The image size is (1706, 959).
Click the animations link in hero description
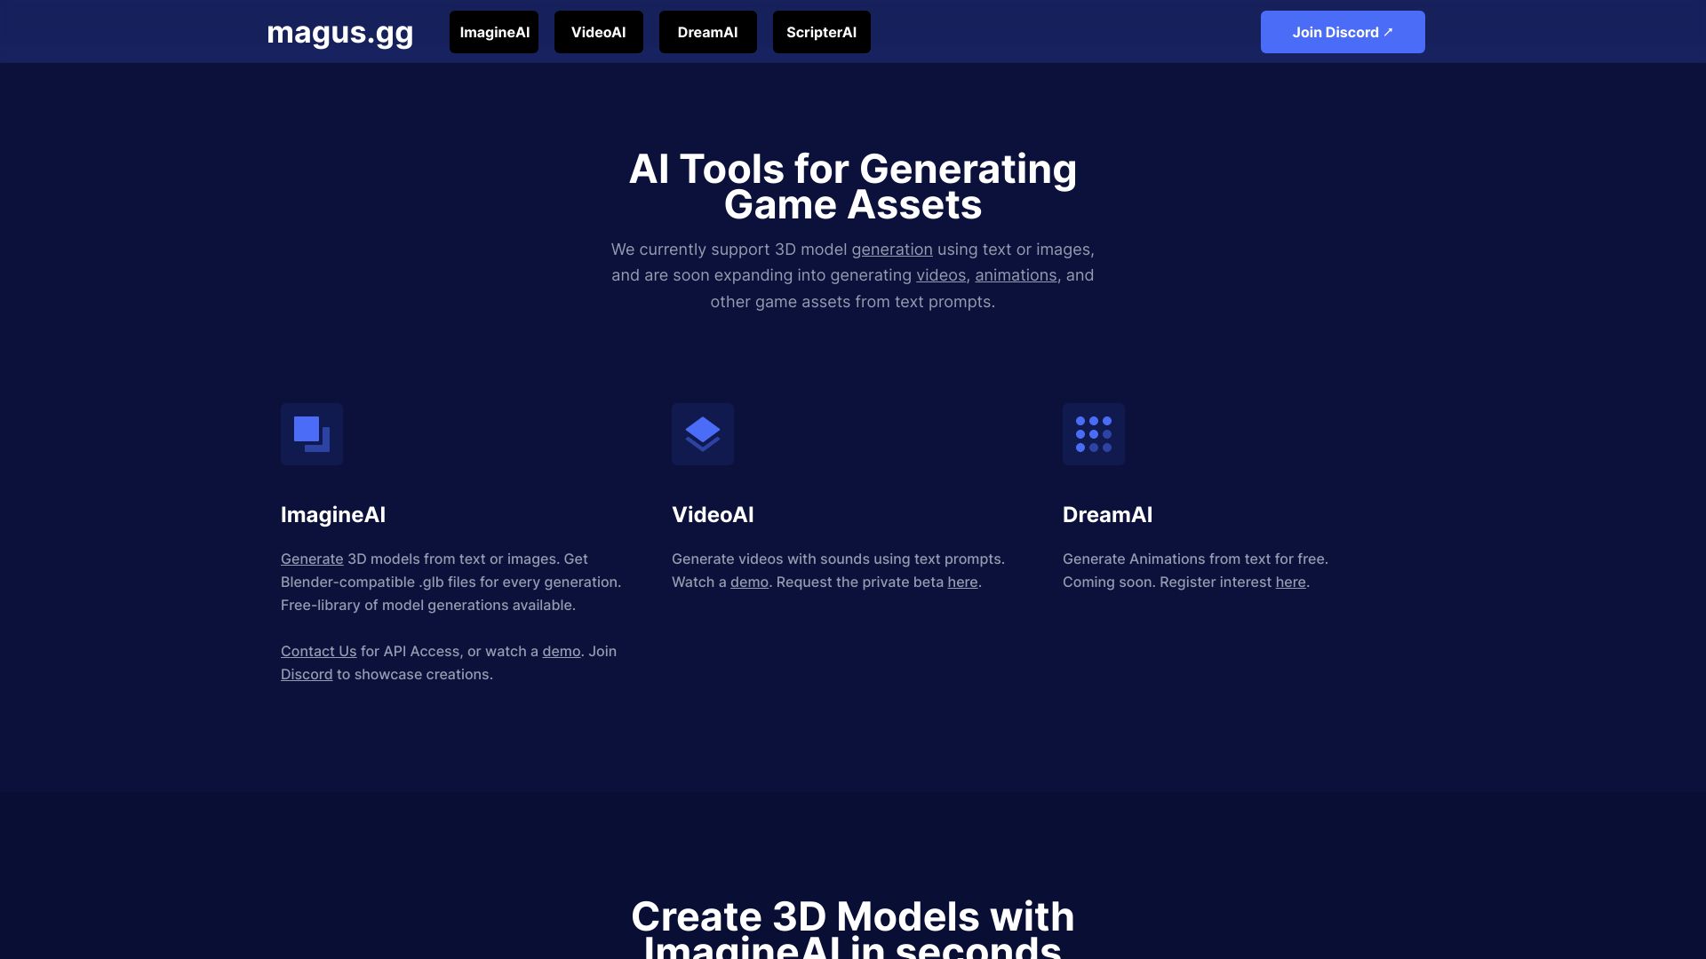click(x=1015, y=275)
